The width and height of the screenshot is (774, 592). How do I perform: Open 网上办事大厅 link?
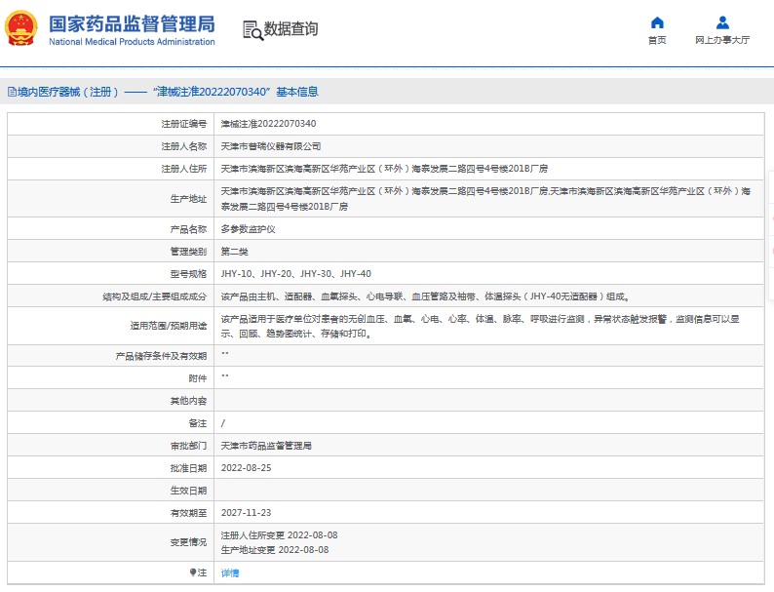tap(722, 40)
